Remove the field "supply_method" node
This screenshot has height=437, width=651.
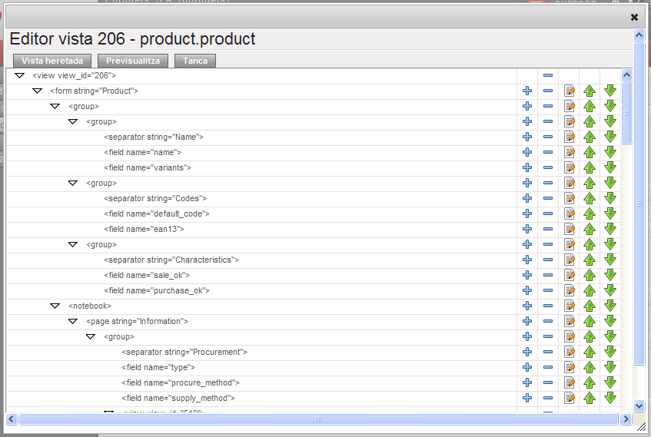point(548,398)
